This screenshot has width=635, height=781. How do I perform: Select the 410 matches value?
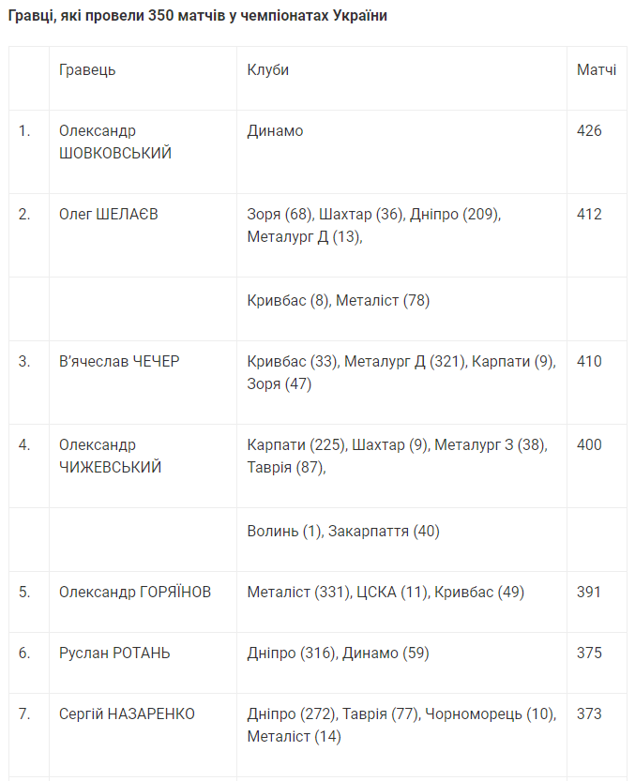pos(589,361)
